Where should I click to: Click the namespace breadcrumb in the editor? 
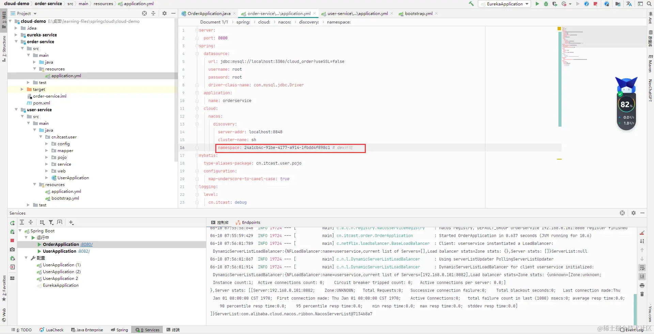[339, 22]
